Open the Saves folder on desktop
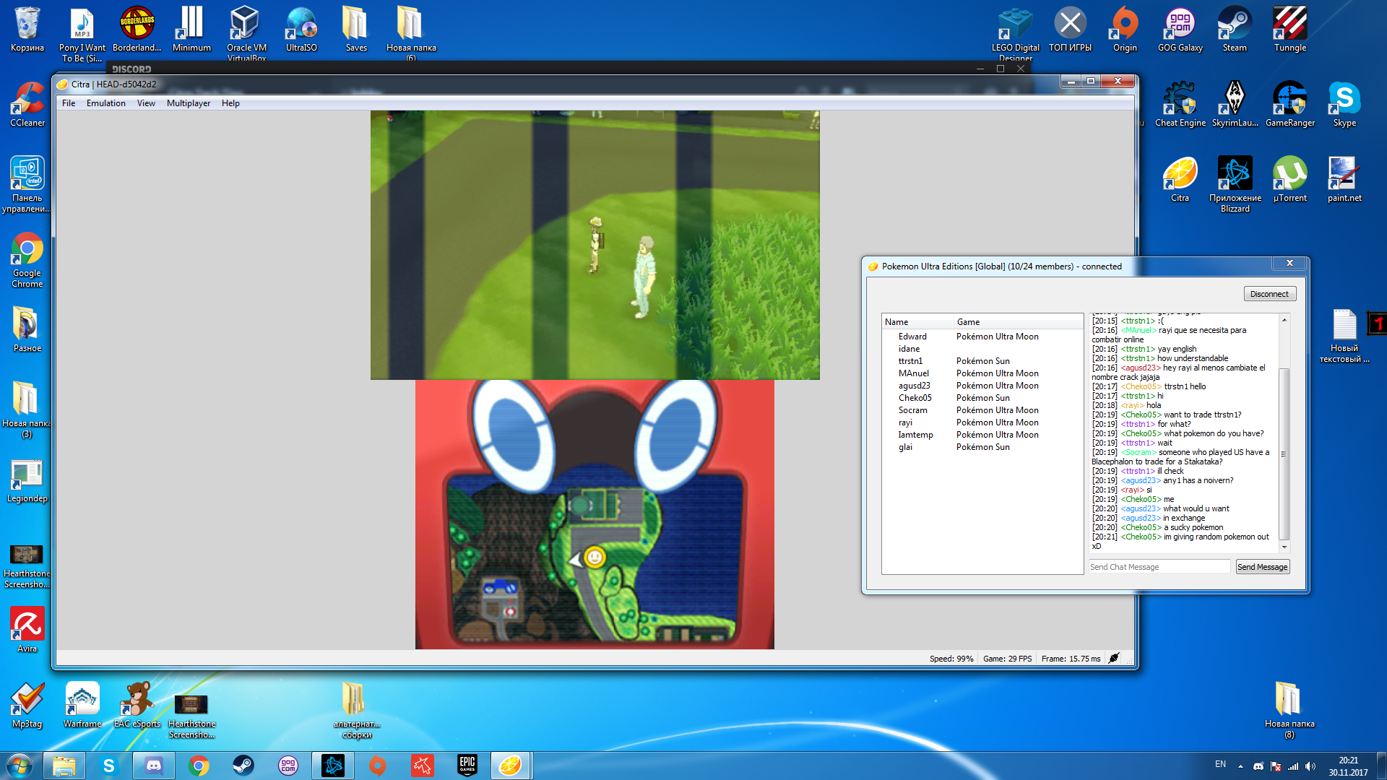1387x780 pixels. (356, 29)
